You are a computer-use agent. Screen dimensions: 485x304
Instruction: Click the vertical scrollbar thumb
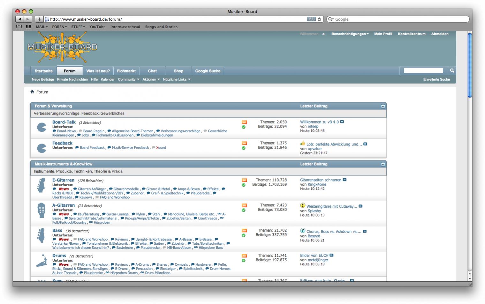[x=470, y=65]
